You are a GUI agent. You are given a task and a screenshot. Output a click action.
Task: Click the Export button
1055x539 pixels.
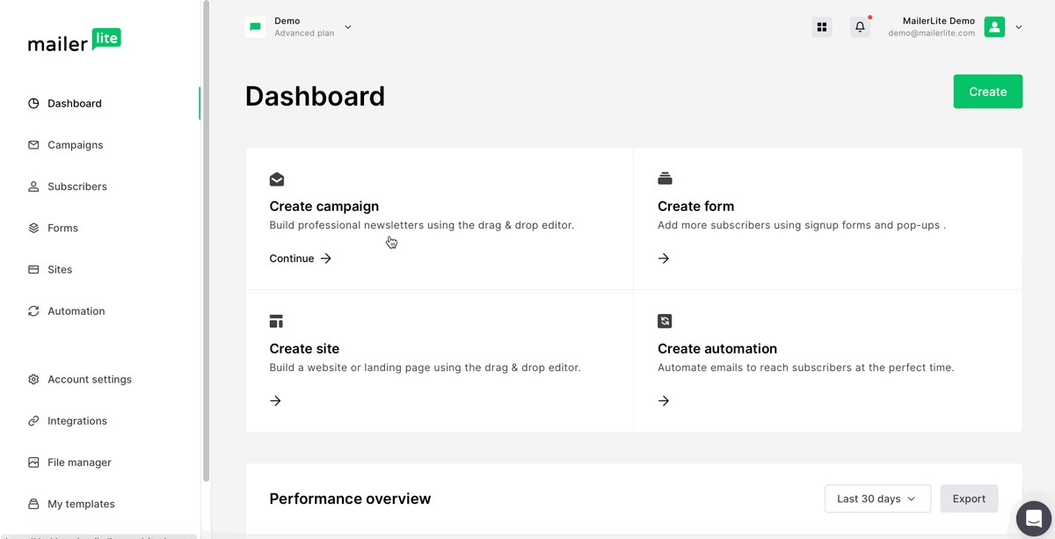969,499
